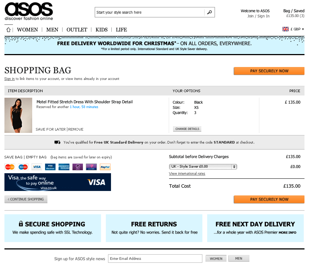
Task: Subscribe to MEN style news
Action: 239,258
